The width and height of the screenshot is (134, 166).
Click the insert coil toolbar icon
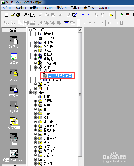pyautogui.click(x=115, y=23)
